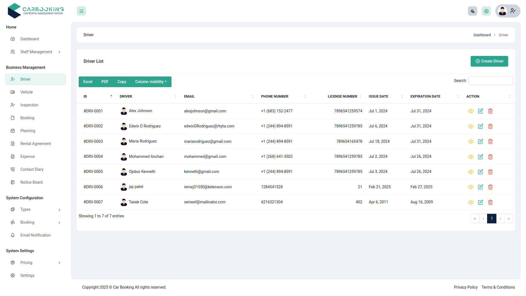
Task: Open the language translation icon in header
Action: [x=472, y=11]
